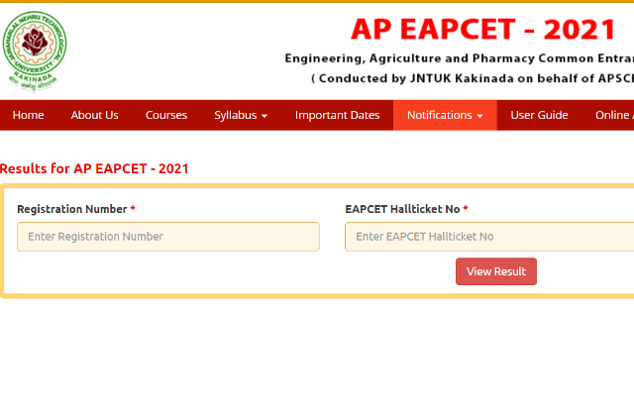Screen dimensions: 634x416
Task: Open the Important Dates page
Action: point(337,115)
